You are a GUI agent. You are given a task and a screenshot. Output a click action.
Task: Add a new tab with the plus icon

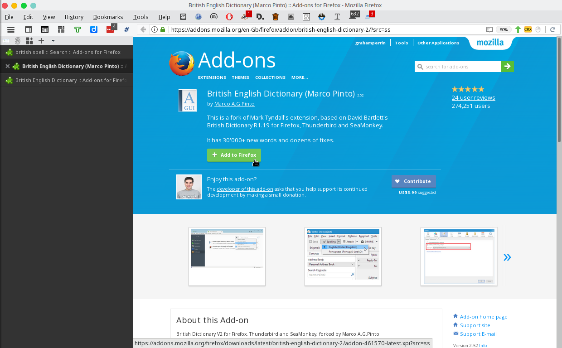pyautogui.click(x=41, y=41)
